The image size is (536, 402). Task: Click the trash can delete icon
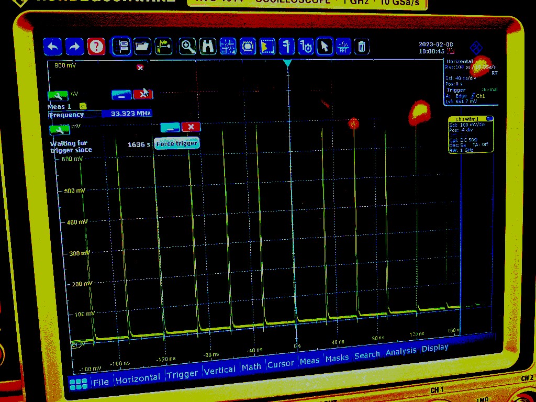(362, 47)
